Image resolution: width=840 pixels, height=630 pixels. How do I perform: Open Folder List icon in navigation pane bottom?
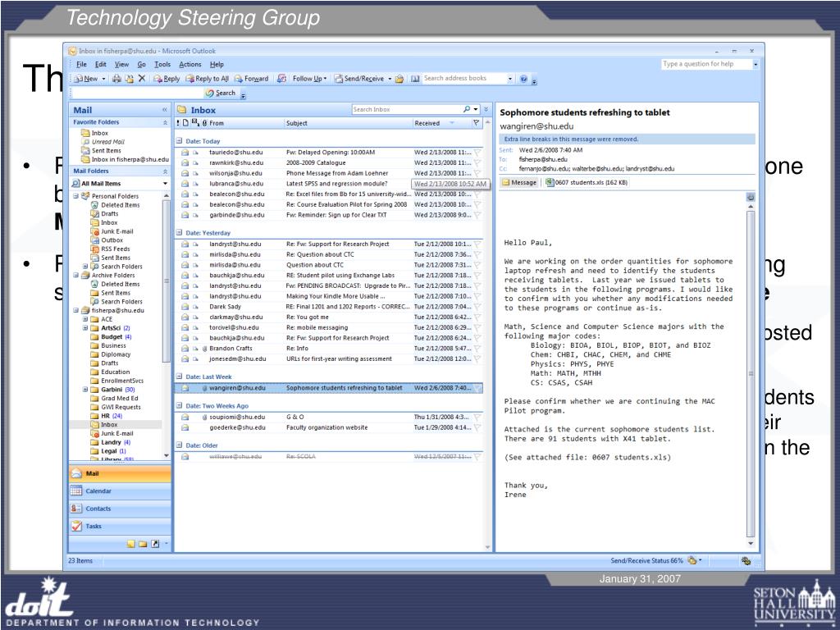143,545
